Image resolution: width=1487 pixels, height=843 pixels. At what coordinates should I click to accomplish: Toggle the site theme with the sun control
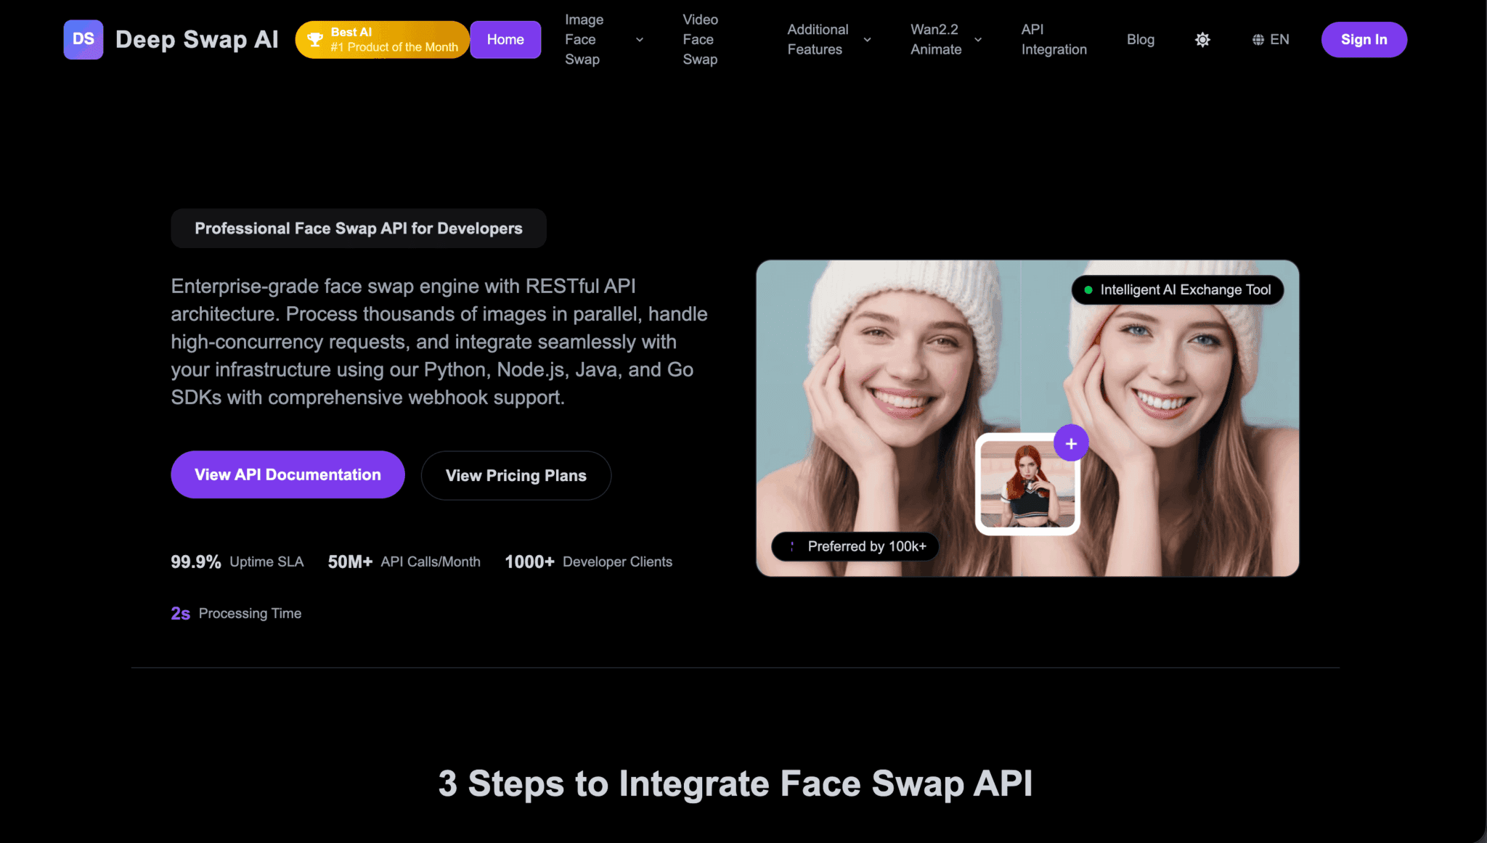coord(1202,39)
